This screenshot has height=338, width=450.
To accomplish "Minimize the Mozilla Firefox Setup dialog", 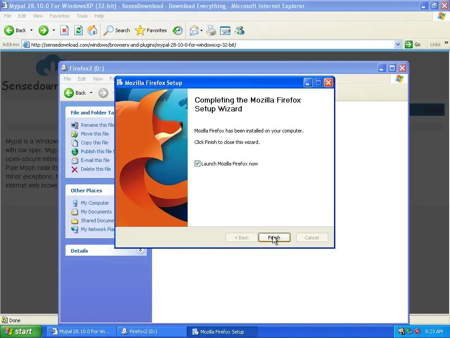I will (308, 83).
